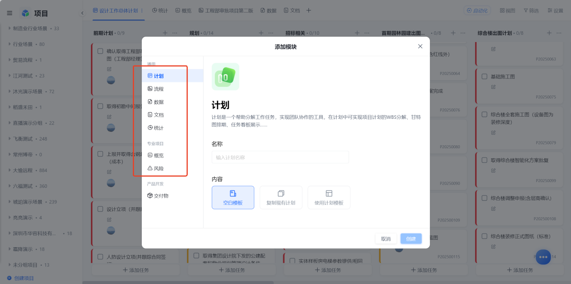
Task: Switch to the 概览 tab
Action: click(x=183, y=10)
